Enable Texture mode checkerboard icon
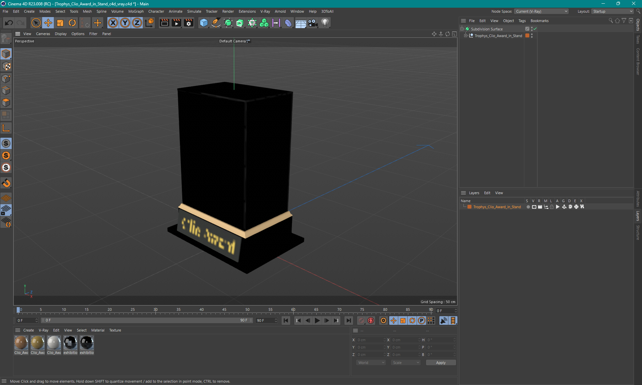Screen dimensions: 642x385 [x=6, y=66]
